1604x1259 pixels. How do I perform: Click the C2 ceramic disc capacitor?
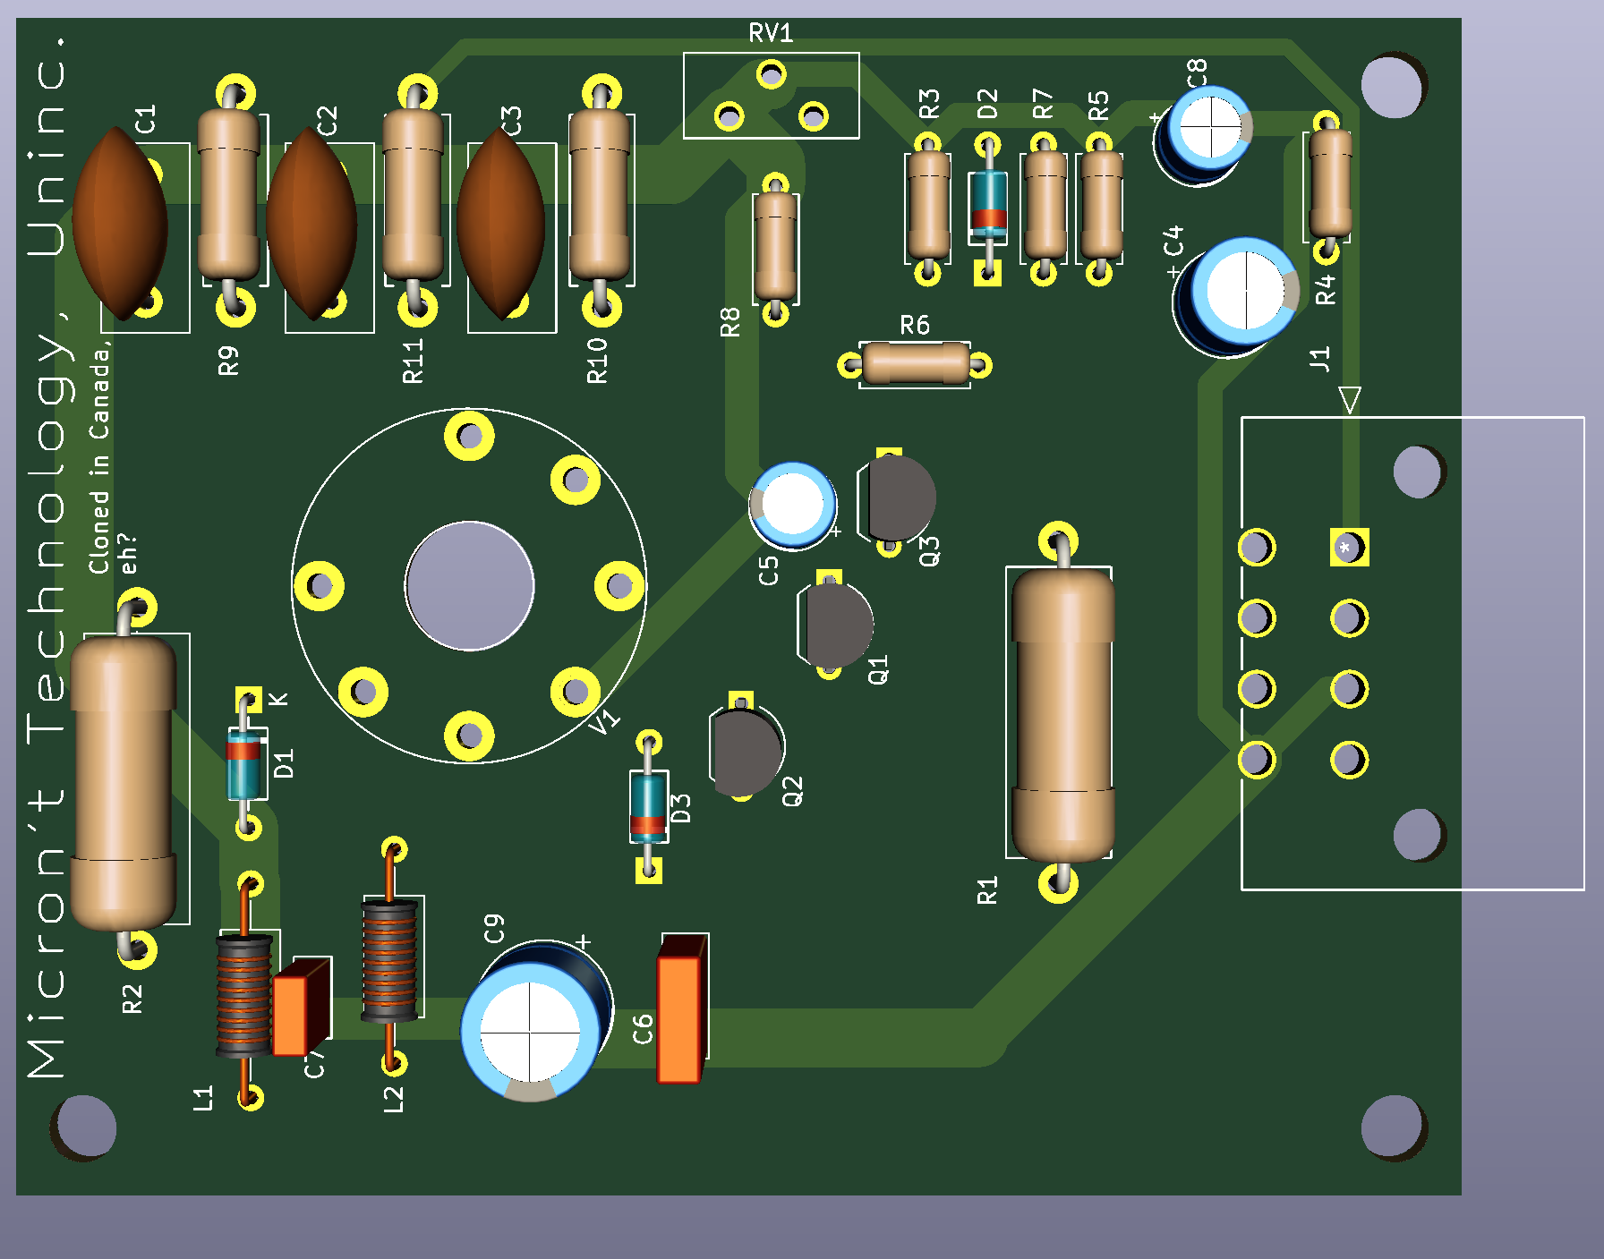point(311,224)
